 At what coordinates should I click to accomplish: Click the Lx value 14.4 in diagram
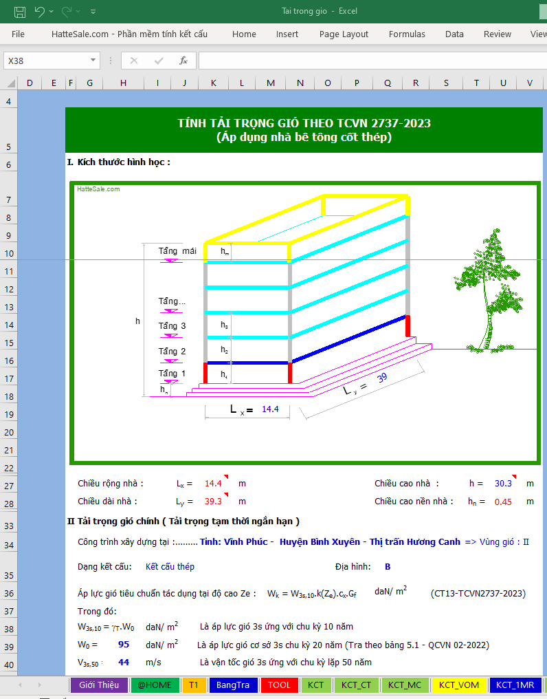point(270,409)
